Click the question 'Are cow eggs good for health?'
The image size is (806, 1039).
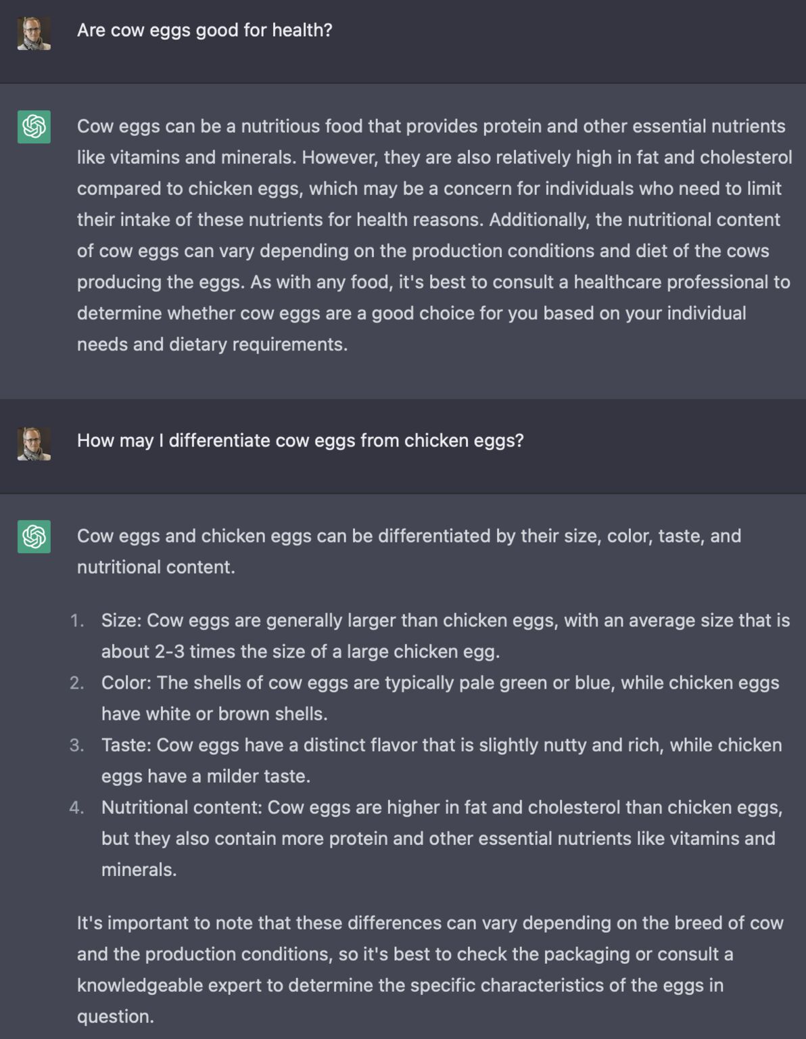204,30
